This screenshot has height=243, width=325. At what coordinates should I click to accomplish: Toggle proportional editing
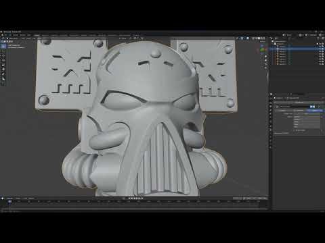click(x=143, y=38)
